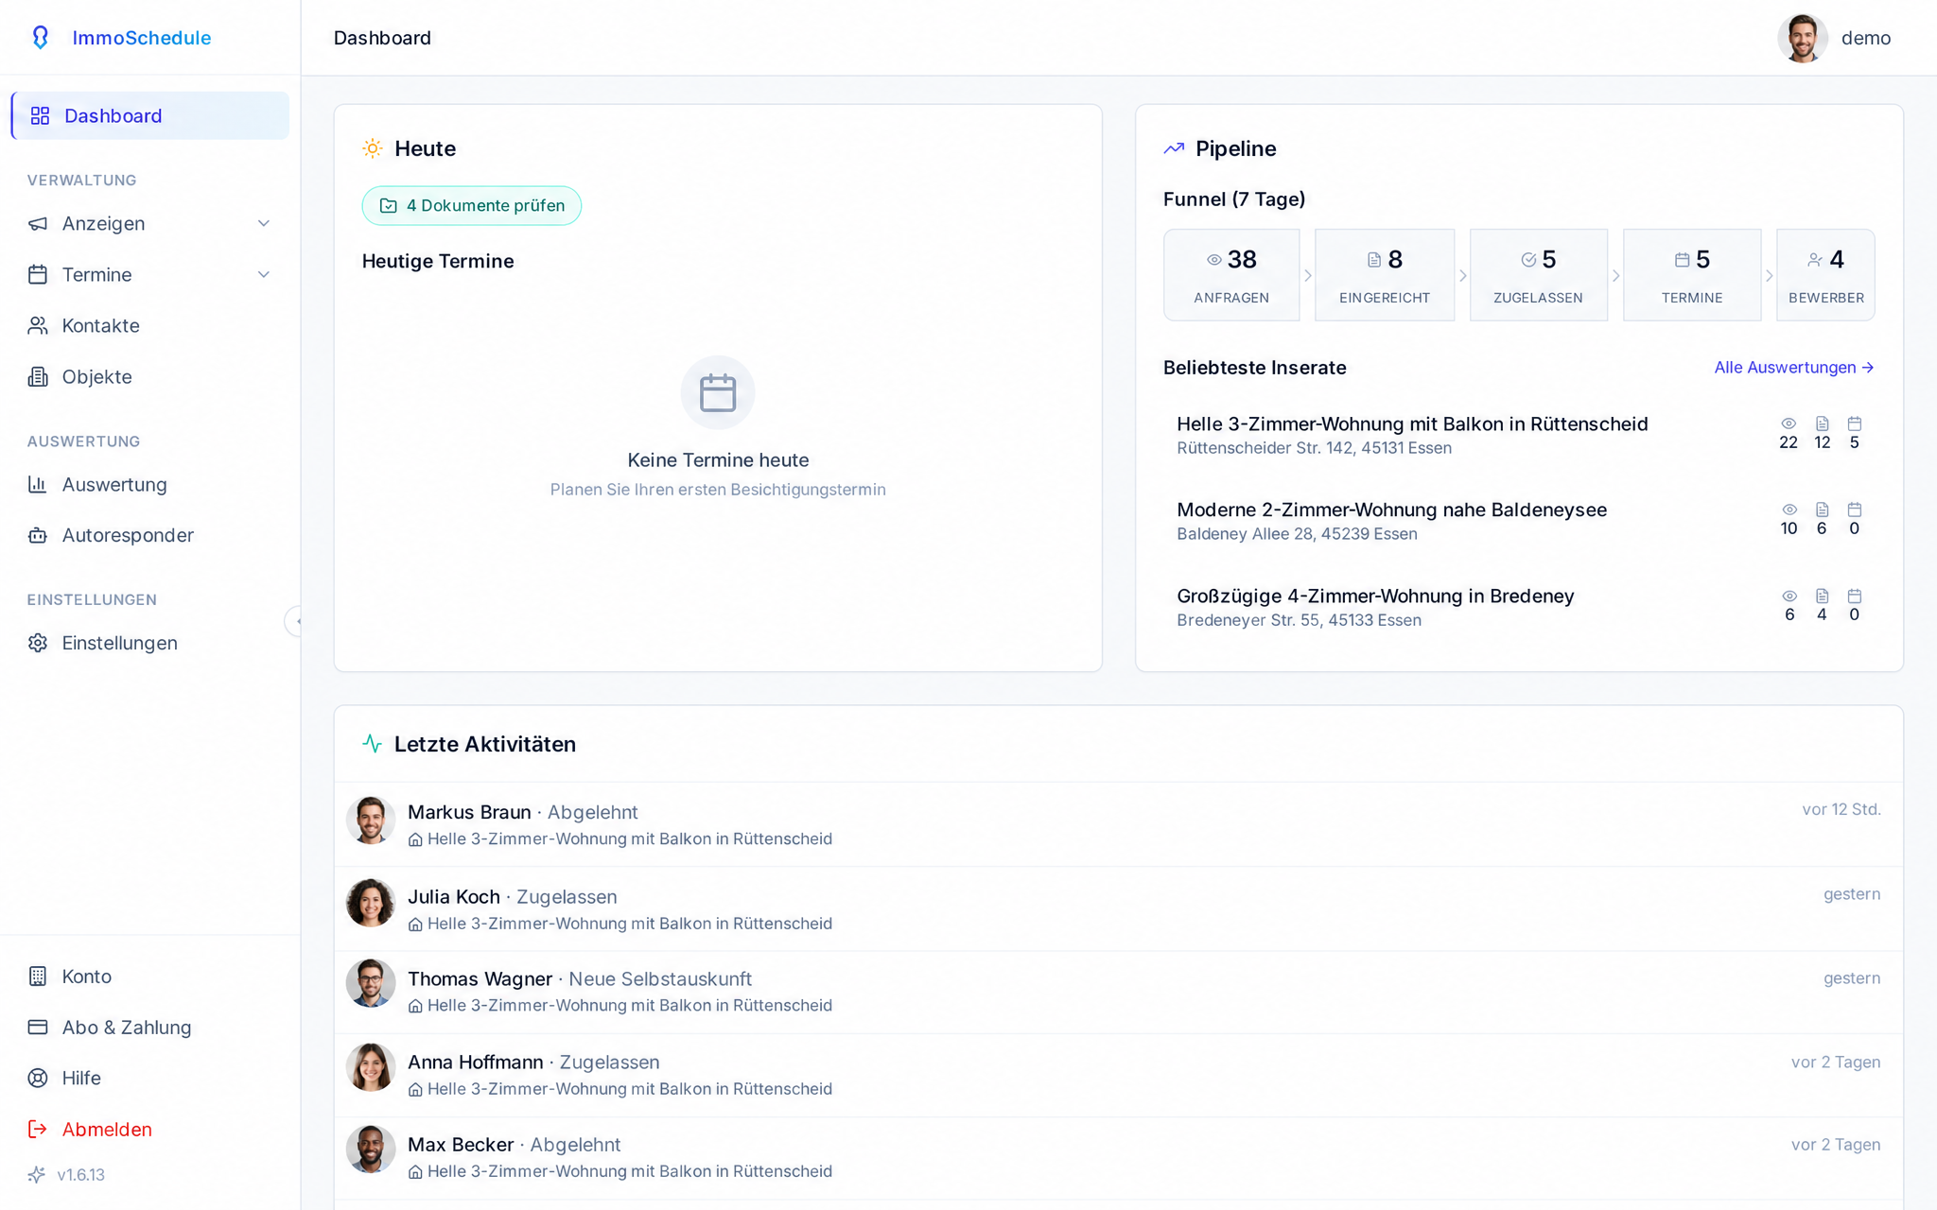1937x1210 pixels.
Task: Click the trend arrow icon beside Pipeline
Action: coord(1174,148)
